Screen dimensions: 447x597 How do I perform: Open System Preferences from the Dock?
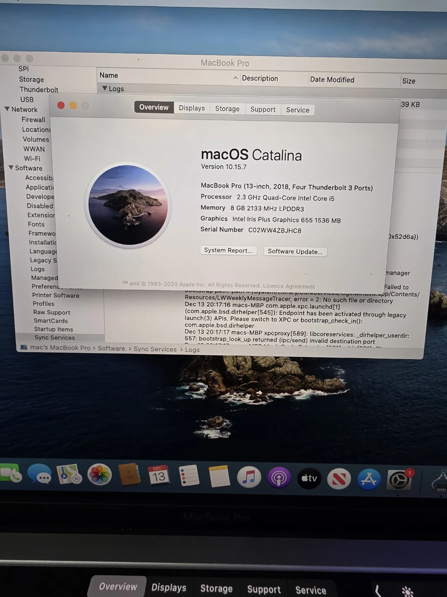[x=399, y=480]
